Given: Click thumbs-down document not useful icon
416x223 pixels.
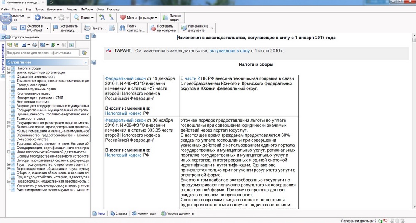Looking at the screenshot, I should pyautogui.click(x=386, y=221).
